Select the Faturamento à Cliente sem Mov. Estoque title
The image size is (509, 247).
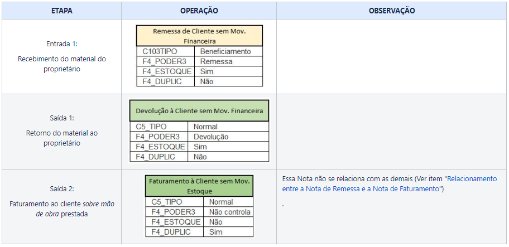click(x=199, y=186)
